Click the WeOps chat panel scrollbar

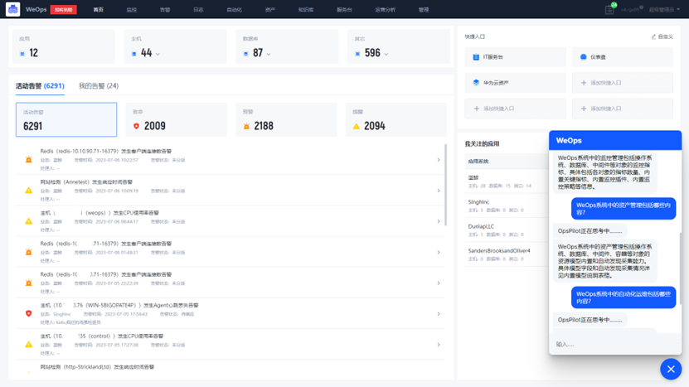point(680,268)
